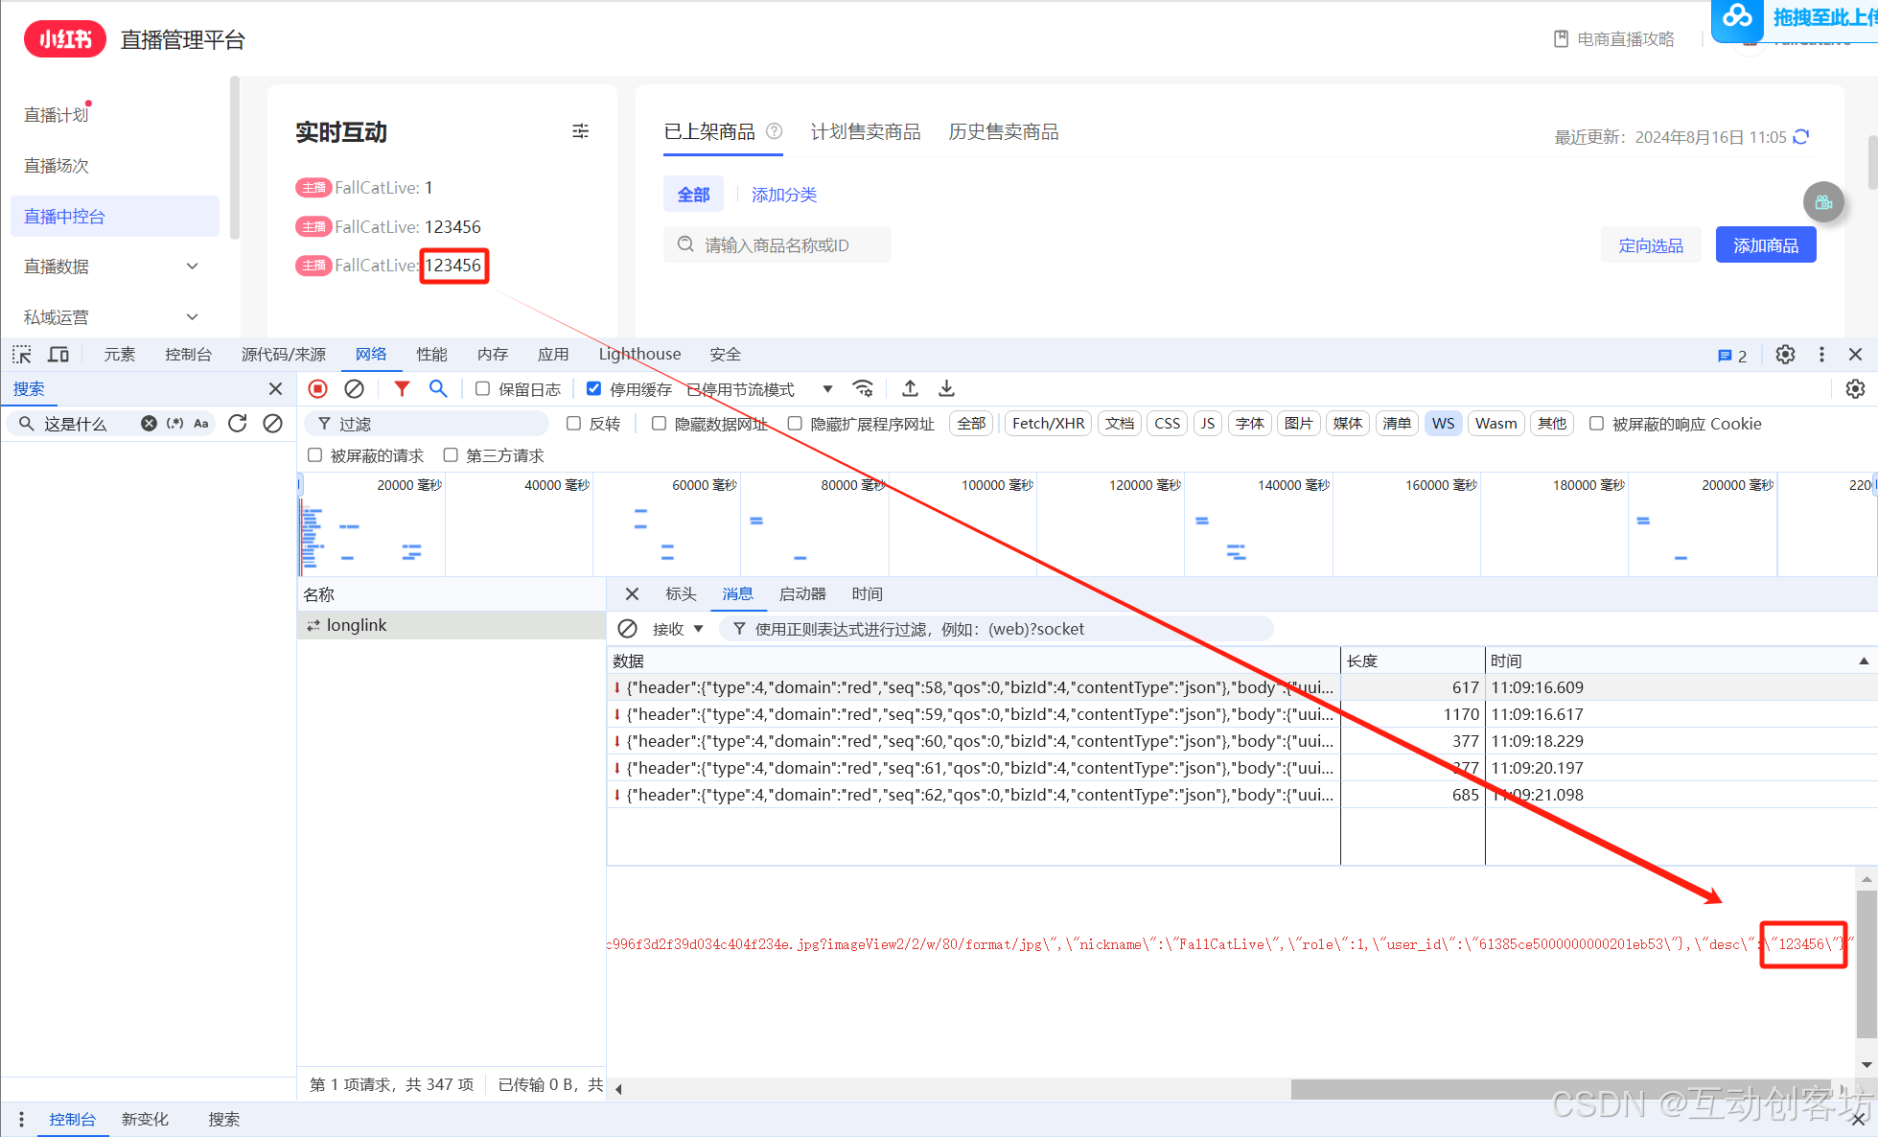Image resolution: width=1878 pixels, height=1137 pixels.
Task: Click the import HAR upload icon
Action: pyautogui.click(x=910, y=388)
